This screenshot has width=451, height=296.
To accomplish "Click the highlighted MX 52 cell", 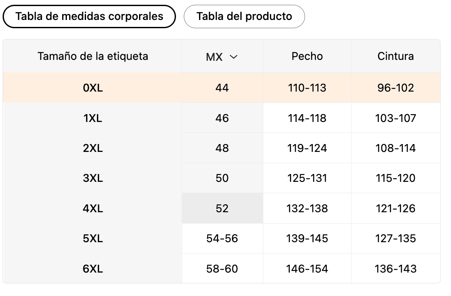I will coord(222,208).
